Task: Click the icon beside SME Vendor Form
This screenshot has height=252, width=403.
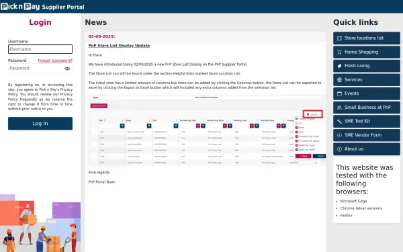Action: [339, 135]
